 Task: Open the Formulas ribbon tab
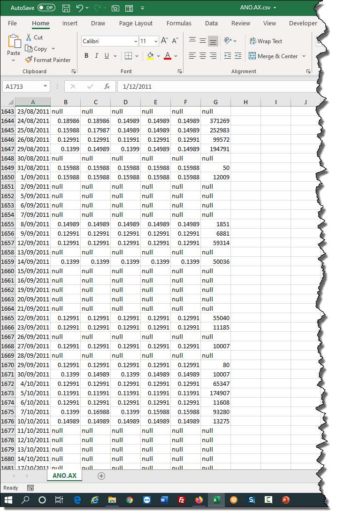[179, 23]
